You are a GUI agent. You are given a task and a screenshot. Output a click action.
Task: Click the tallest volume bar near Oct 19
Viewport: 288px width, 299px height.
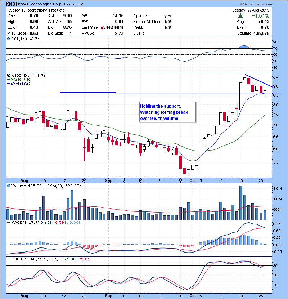pos(241,203)
